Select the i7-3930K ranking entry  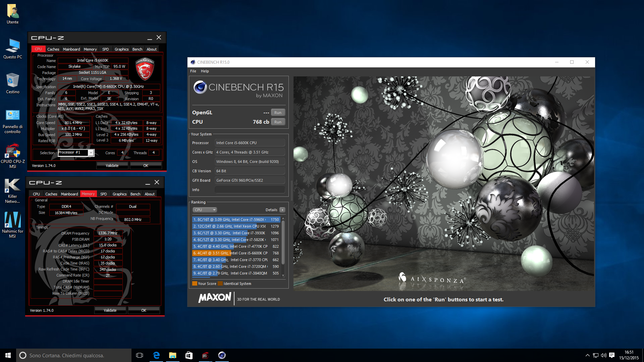coord(236,233)
